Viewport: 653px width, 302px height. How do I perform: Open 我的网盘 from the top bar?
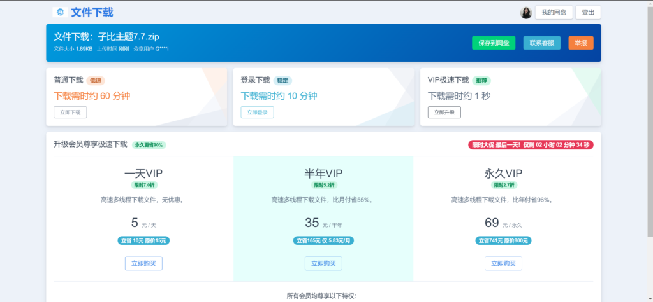click(x=552, y=13)
